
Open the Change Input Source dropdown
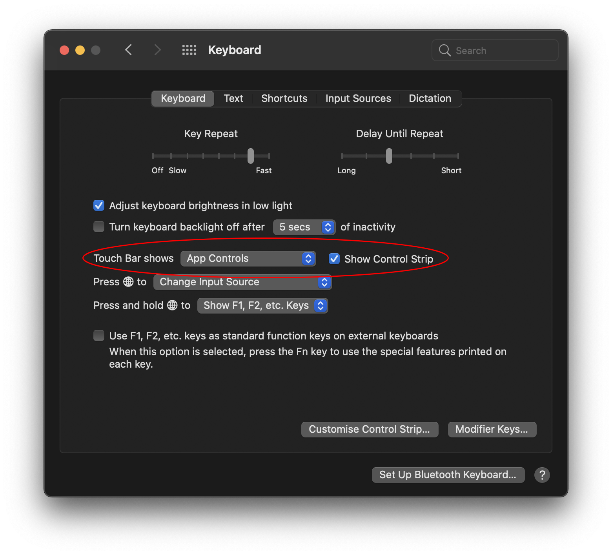coord(242,282)
